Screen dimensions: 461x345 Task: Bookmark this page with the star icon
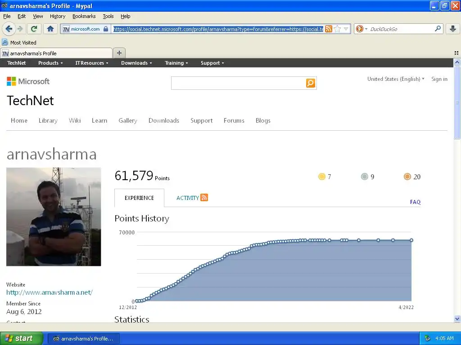[338, 29]
